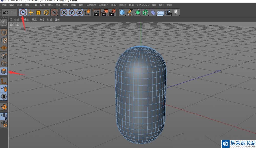
Task: Open the 文件 menu
Action: (4, 5)
